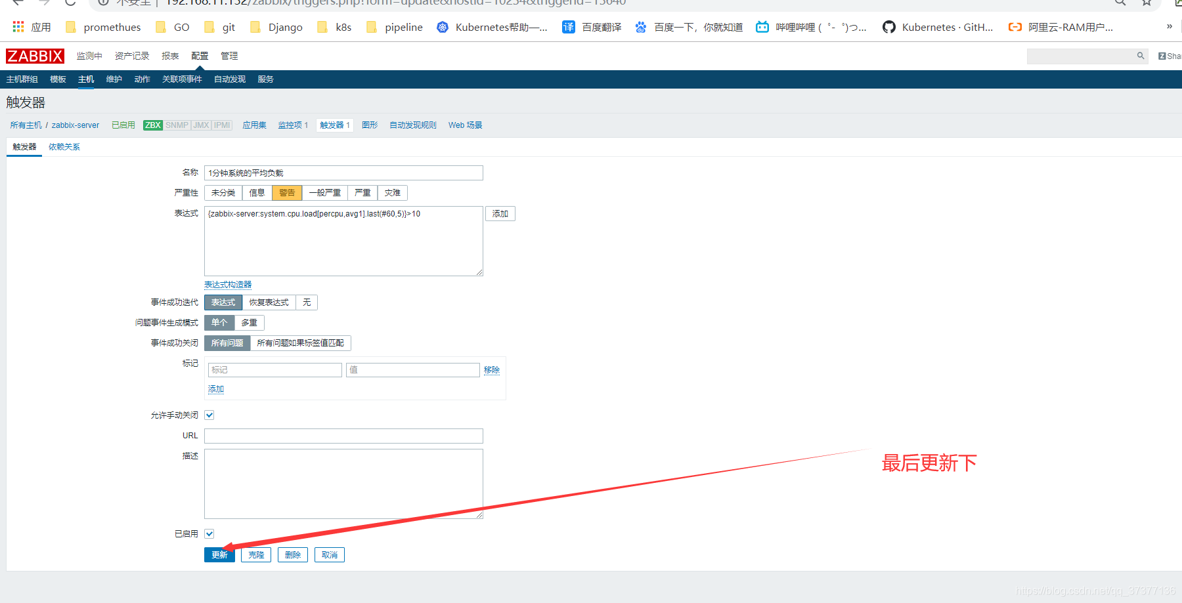
Task: Go to 主机 submenu
Action: click(x=86, y=79)
